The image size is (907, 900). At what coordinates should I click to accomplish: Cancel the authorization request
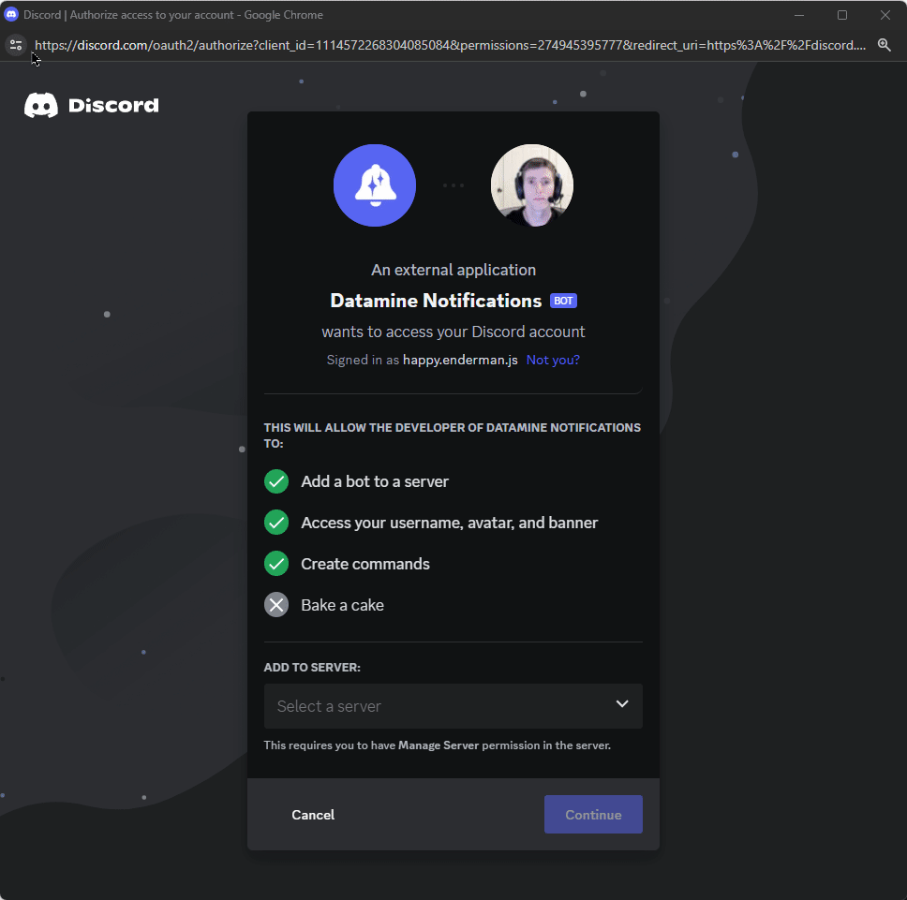pos(313,814)
